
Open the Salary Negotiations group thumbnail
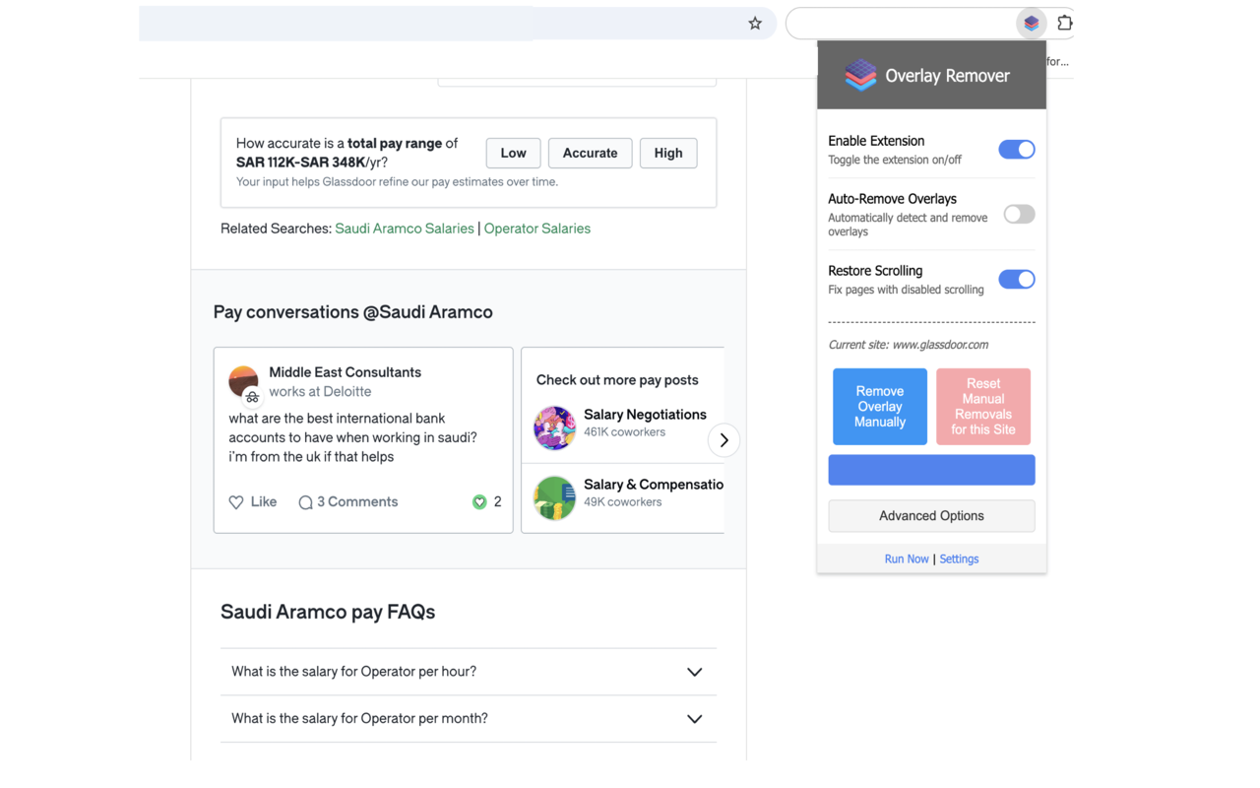554,427
